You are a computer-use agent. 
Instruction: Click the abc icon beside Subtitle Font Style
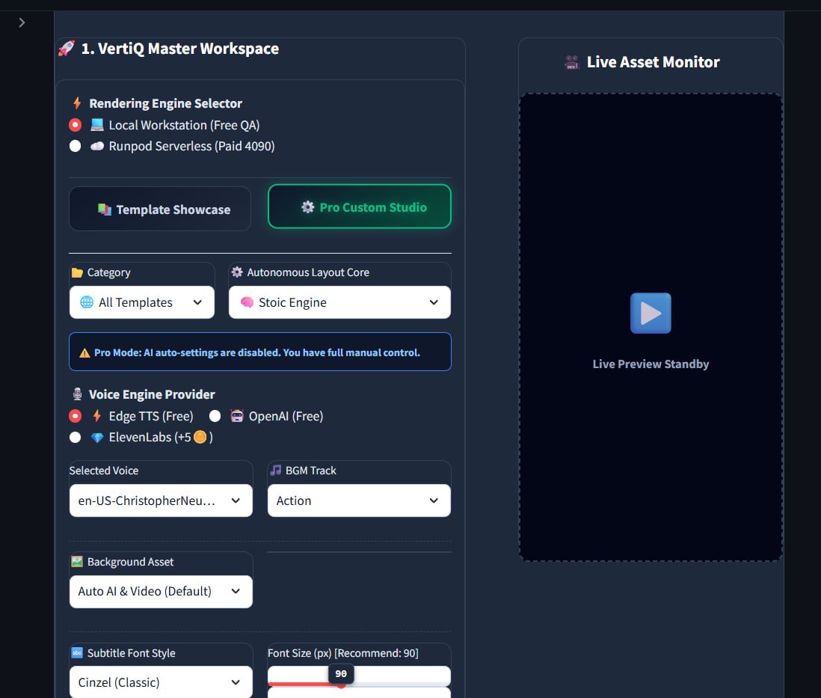click(x=77, y=652)
